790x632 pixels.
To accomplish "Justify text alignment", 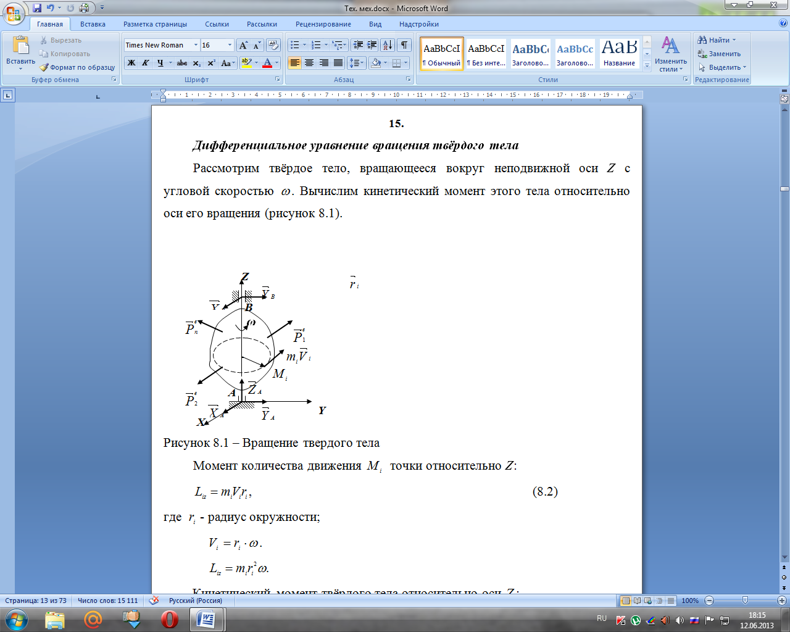I will point(338,63).
